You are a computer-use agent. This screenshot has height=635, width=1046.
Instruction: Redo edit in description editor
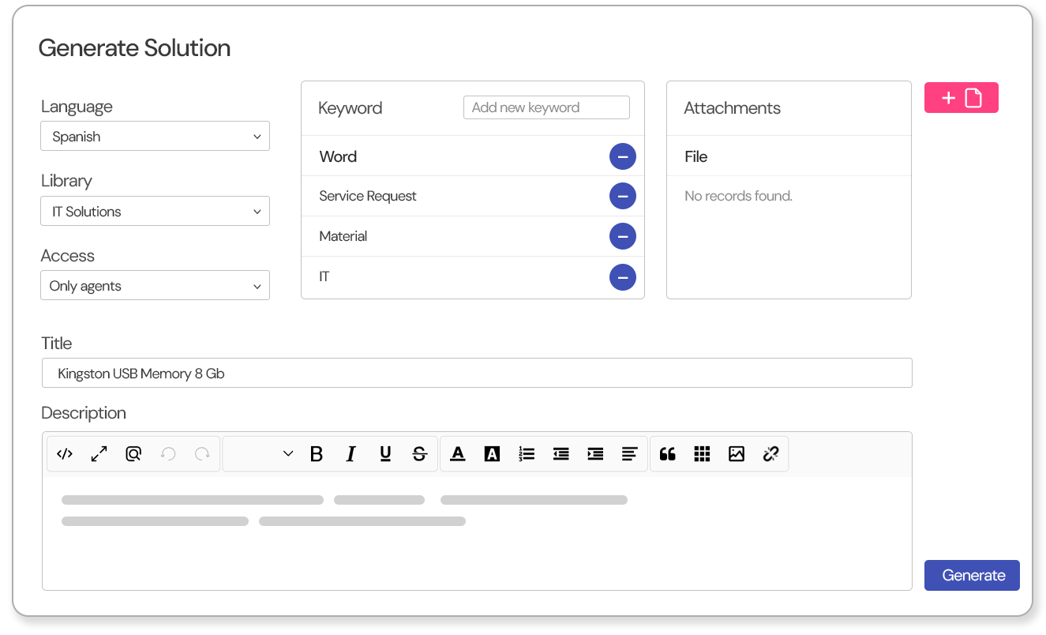pyautogui.click(x=202, y=454)
